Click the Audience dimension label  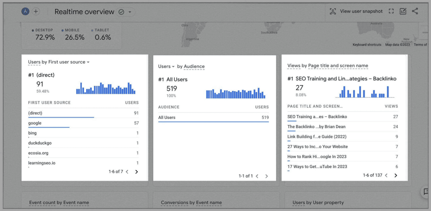click(194, 67)
